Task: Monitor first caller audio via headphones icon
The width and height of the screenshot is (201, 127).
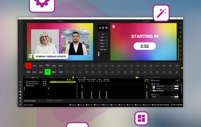Action: (x=84, y=81)
